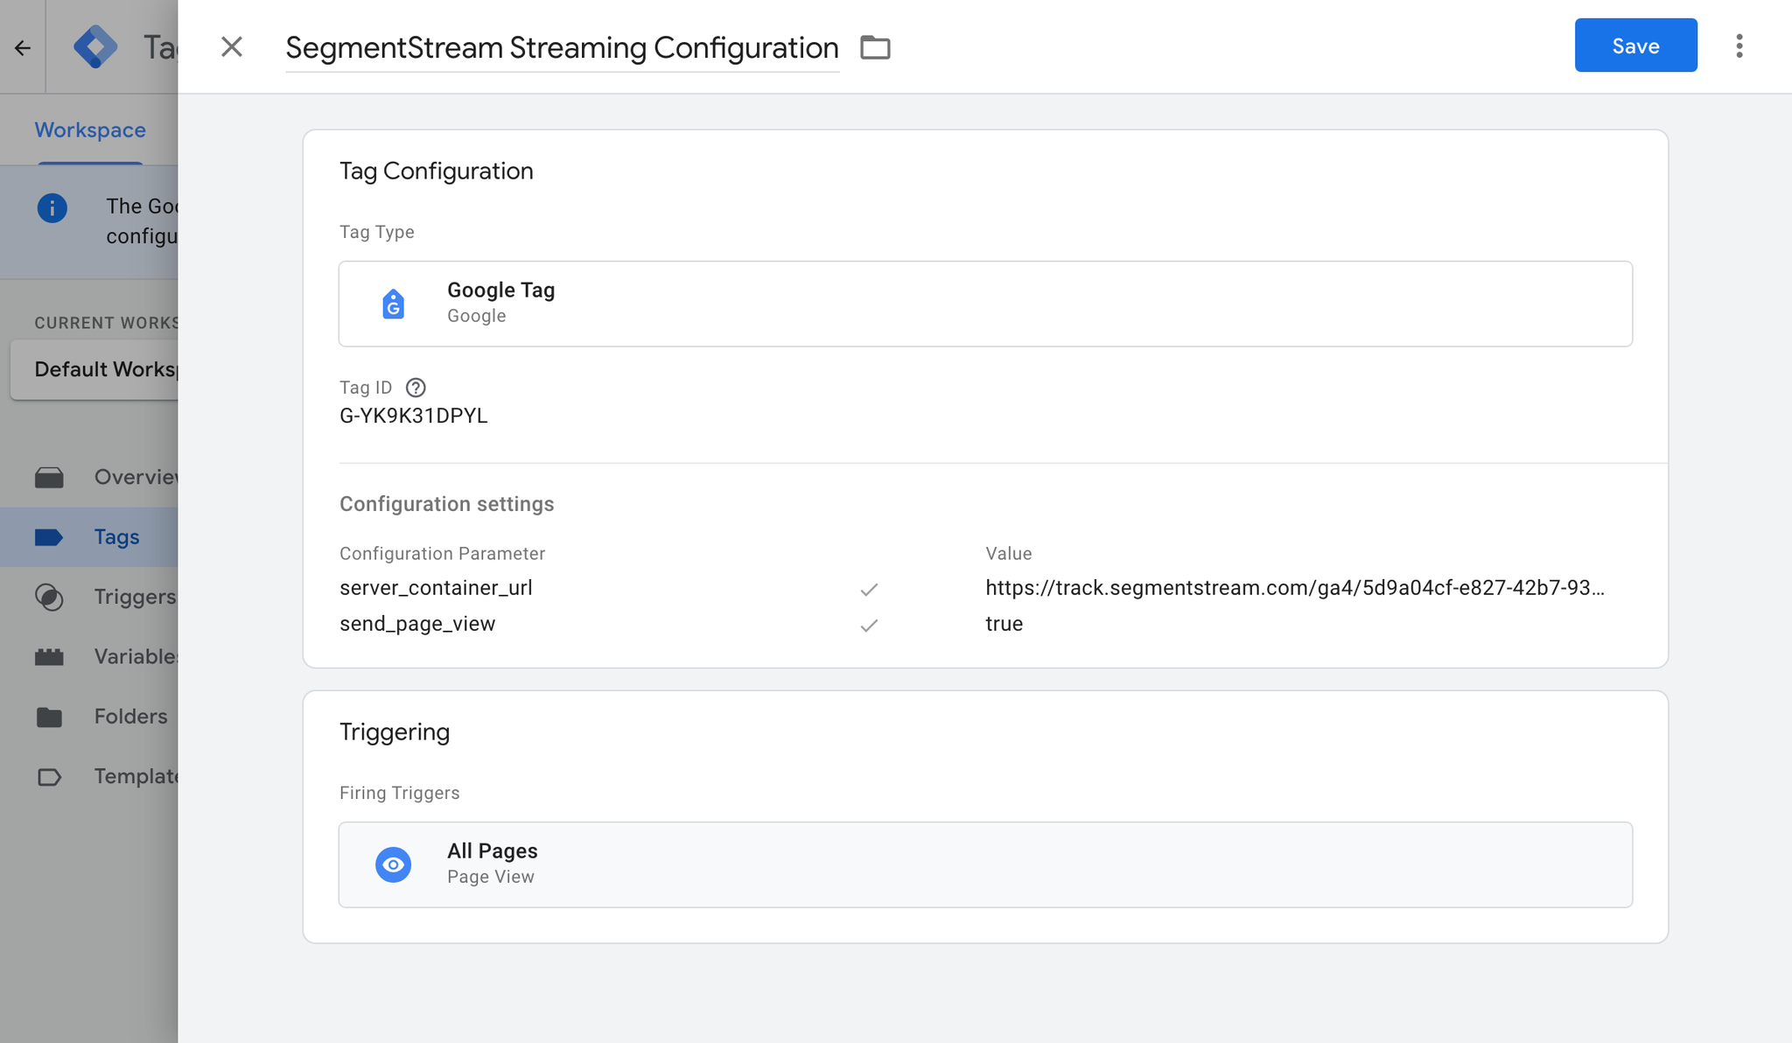The image size is (1792, 1043).
Task: Click the Templates tag-outline icon in sidebar
Action: (x=49, y=777)
